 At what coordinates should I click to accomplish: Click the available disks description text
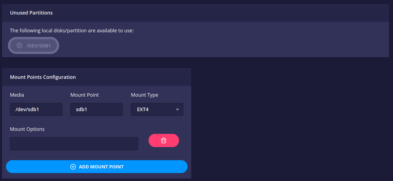click(72, 31)
